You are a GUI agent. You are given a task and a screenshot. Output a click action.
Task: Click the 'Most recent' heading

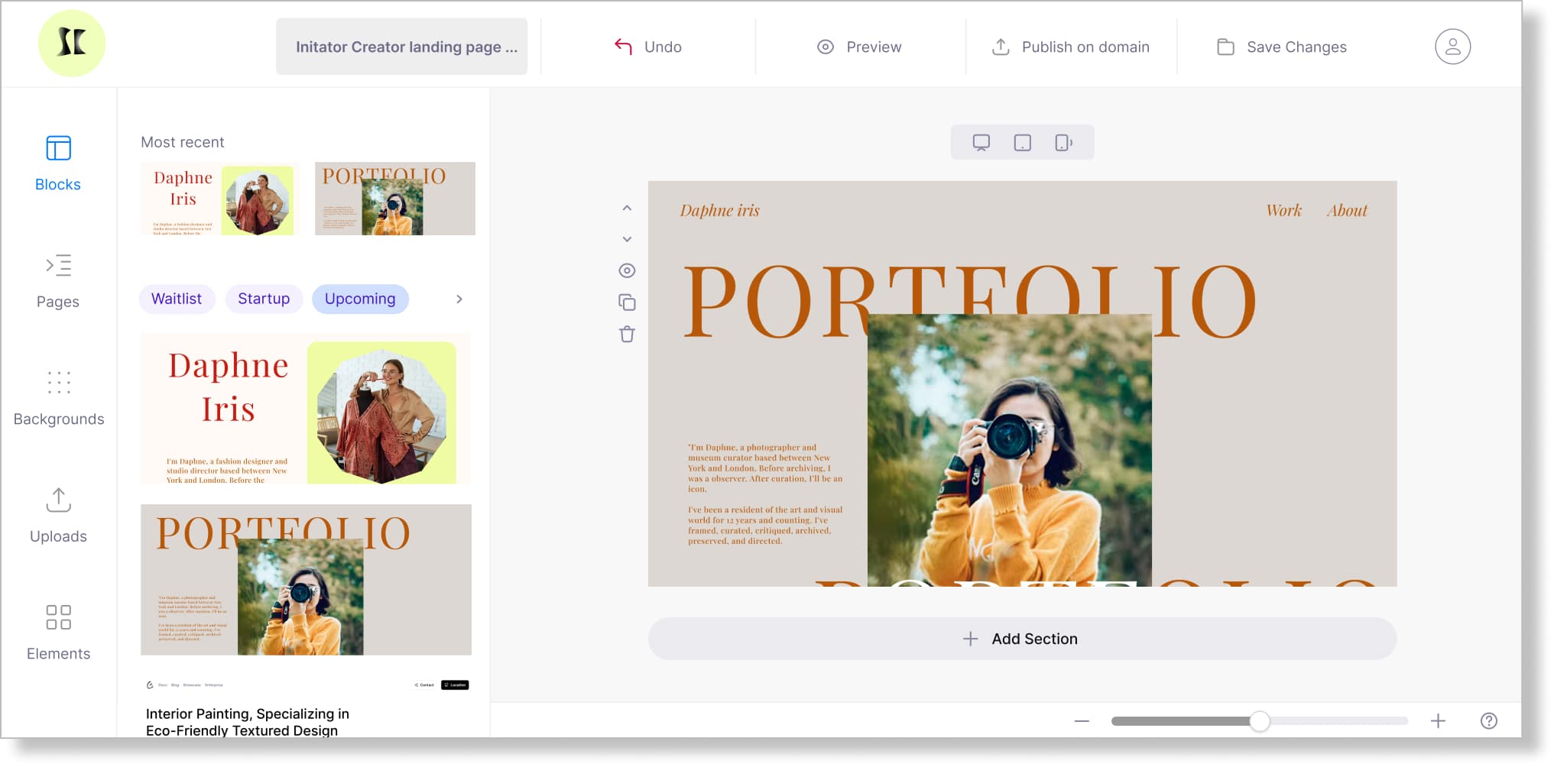183,142
